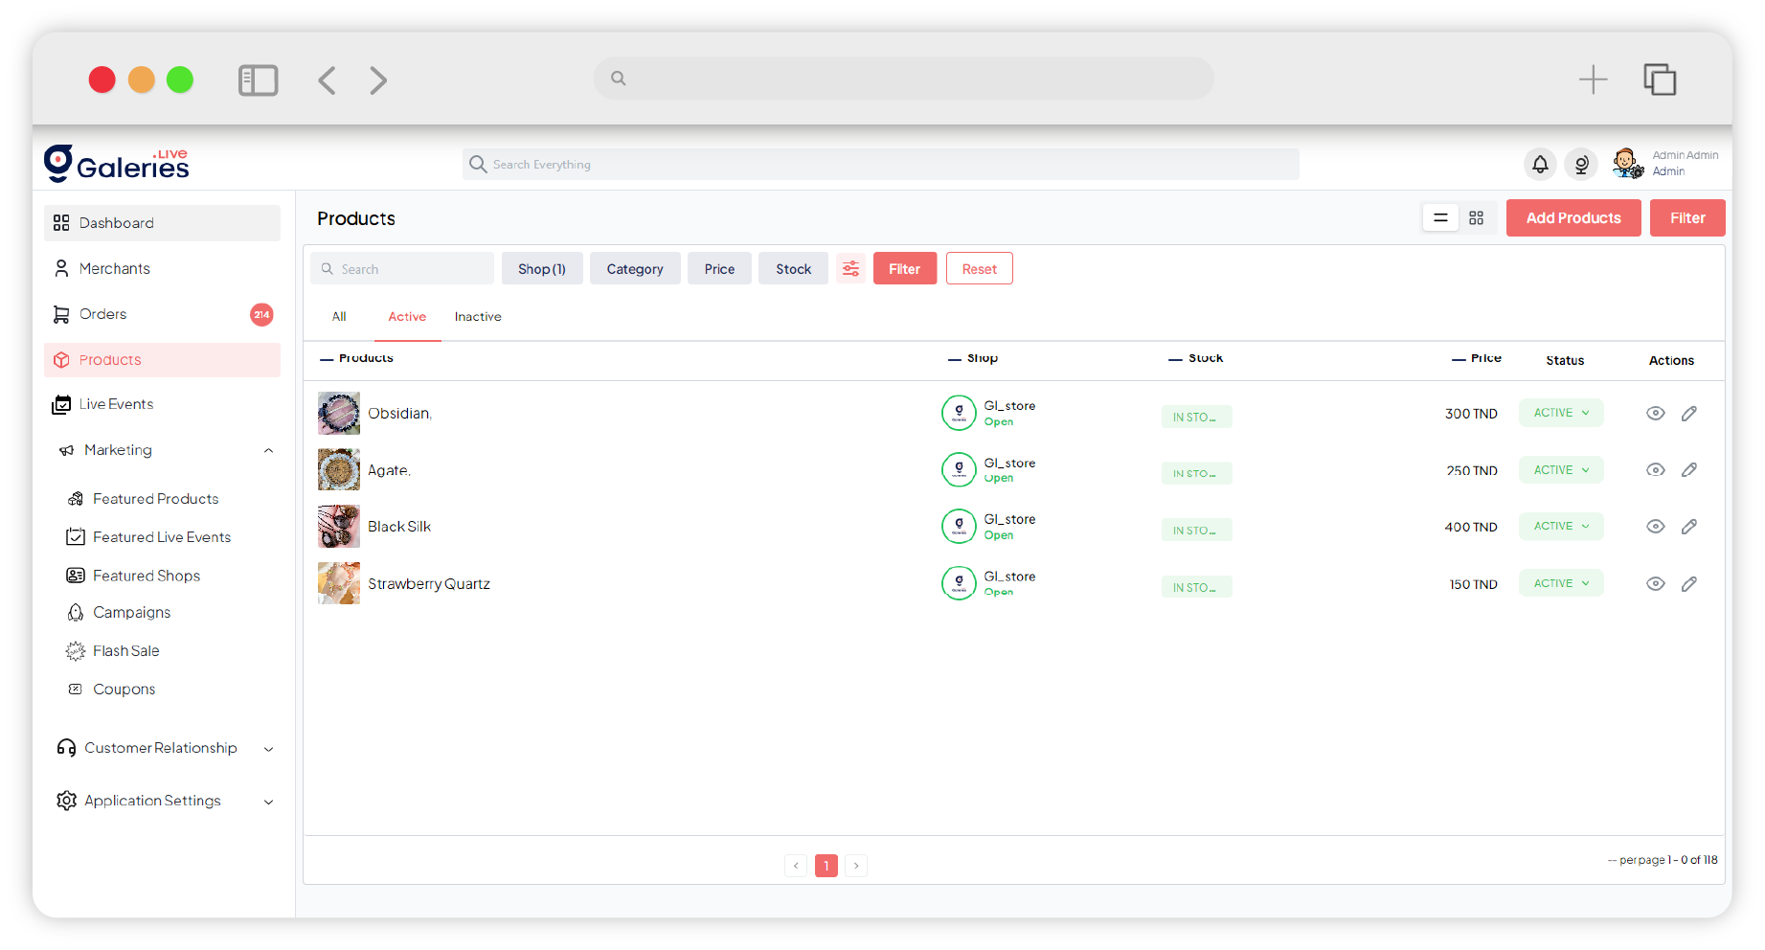Focus the Search Everything field
Viewport: 1765px width, 950px height.
[881, 165]
